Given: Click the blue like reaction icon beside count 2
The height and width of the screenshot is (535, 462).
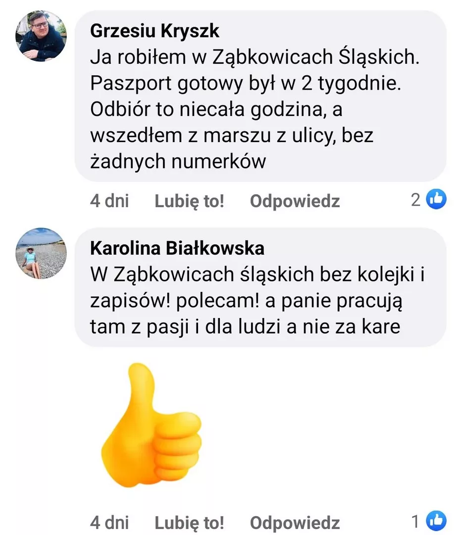Looking at the screenshot, I should tap(436, 199).
